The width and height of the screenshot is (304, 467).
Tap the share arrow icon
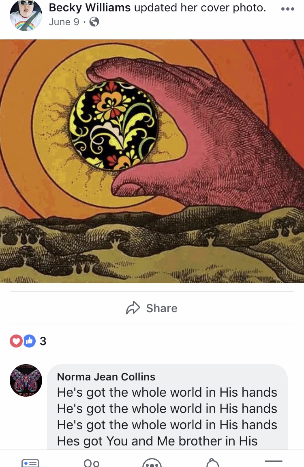click(133, 308)
